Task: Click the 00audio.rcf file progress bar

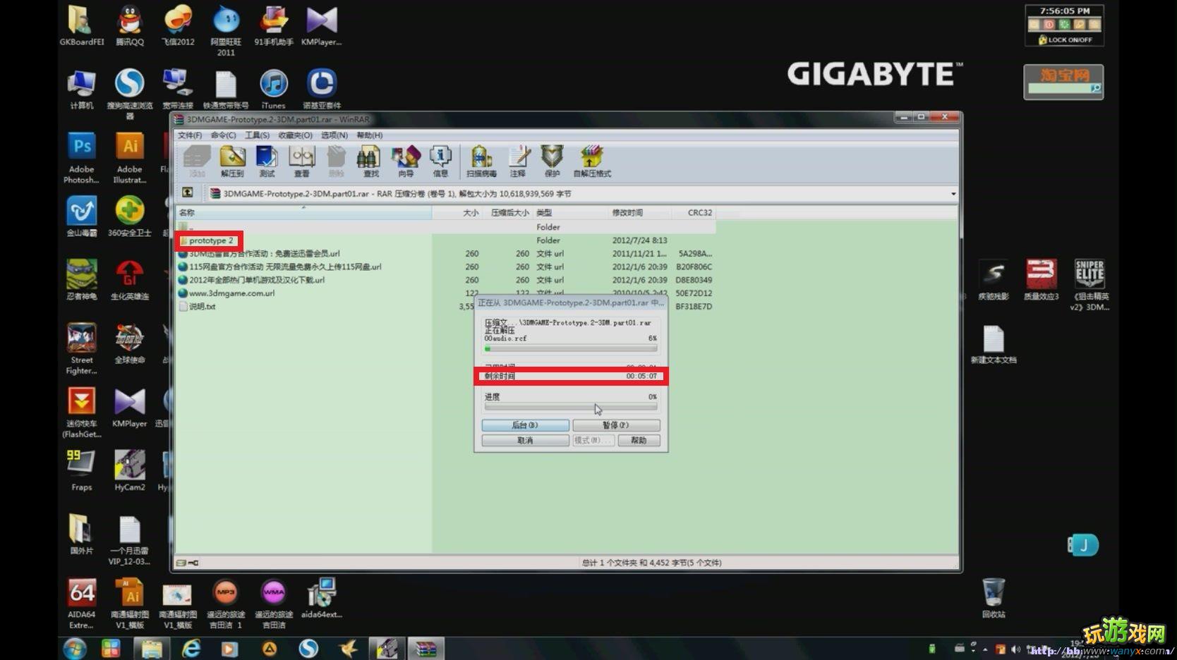Action: [571, 348]
